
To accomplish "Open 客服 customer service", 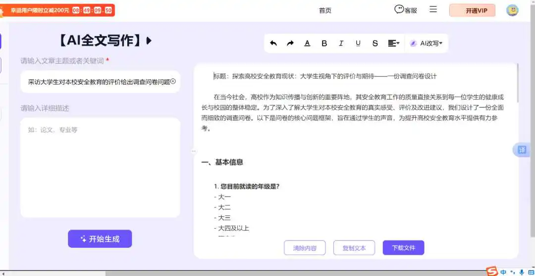I will (406, 10).
